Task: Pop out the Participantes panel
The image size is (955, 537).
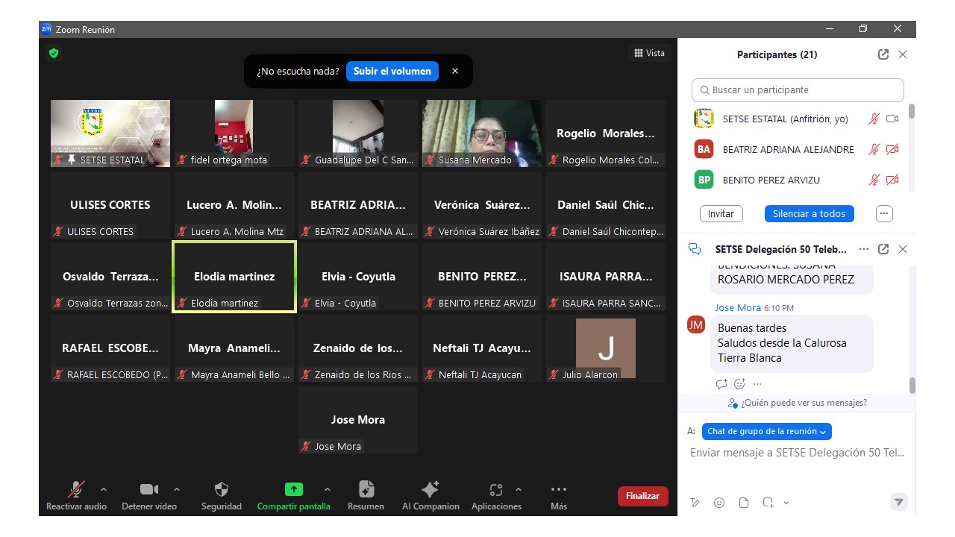Action: [883, 54]
